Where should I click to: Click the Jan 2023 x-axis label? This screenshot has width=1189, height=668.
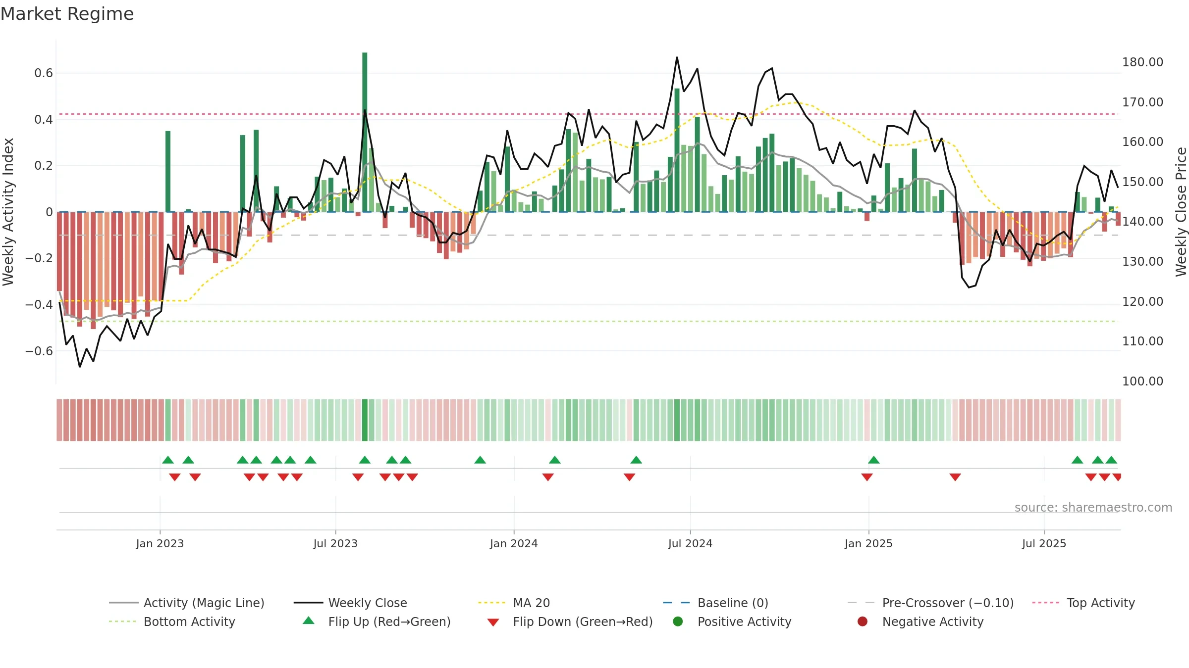coord(160,544)
